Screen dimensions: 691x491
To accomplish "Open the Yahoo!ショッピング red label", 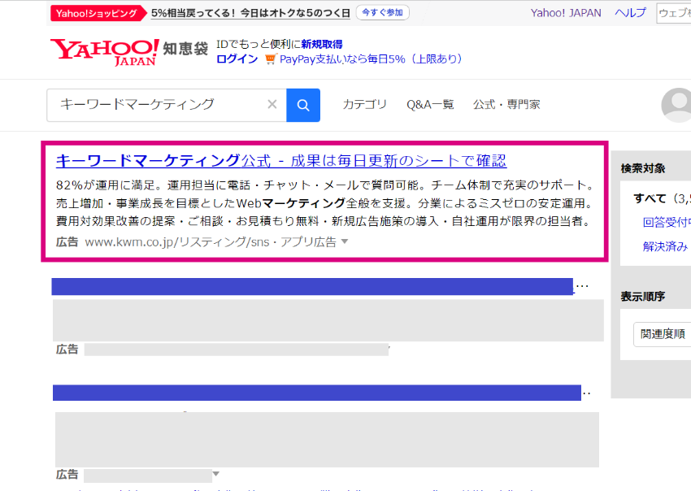I will coord(98,13).
